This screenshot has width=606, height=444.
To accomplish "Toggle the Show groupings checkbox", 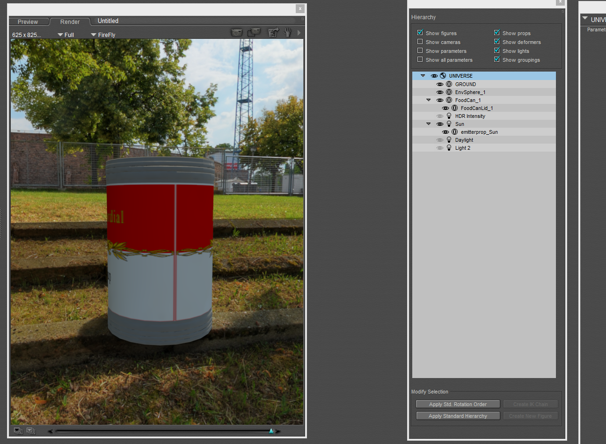I will [496, 59].
